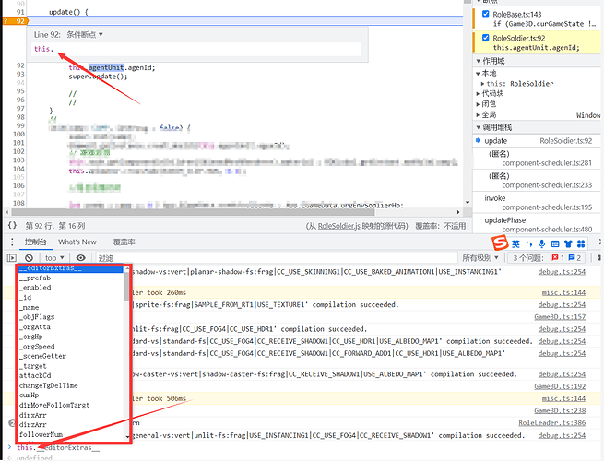604x461 pixels.
Task: Click the Game3D.ts:238 source link
Action: click(x=560, y=410)
